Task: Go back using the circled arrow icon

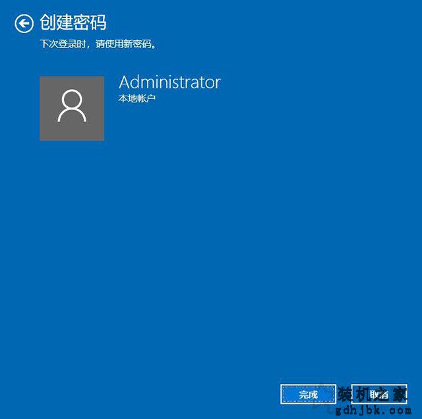Action: tap(24, 24)
